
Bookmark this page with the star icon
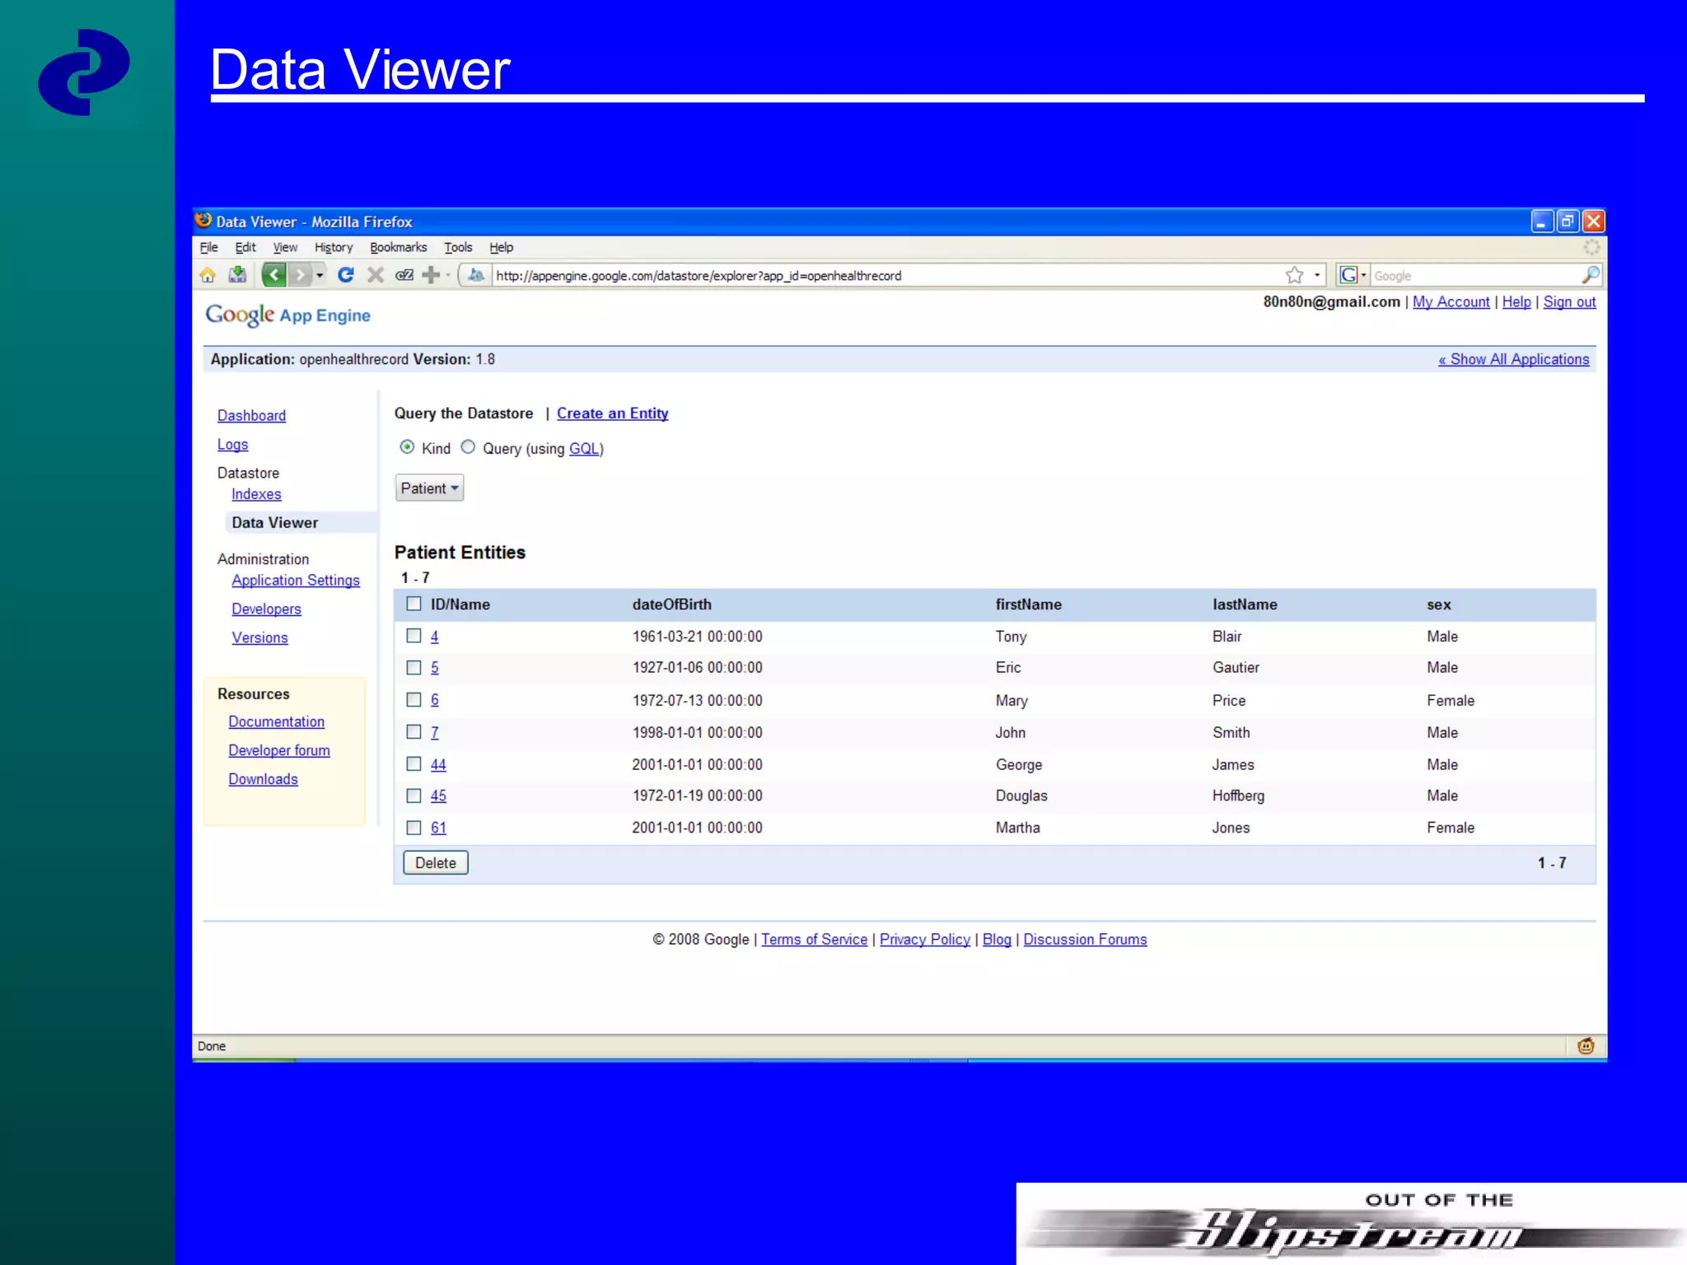(x=1294, y=275)
